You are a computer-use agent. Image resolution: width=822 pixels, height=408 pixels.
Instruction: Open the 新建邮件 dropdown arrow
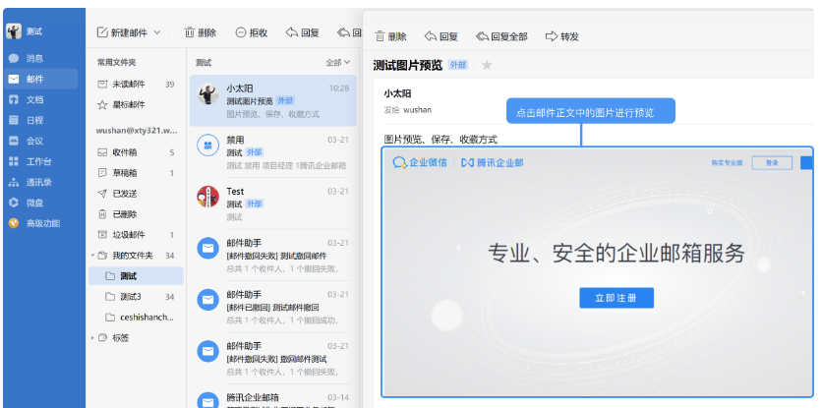click(x=158, y=32)
